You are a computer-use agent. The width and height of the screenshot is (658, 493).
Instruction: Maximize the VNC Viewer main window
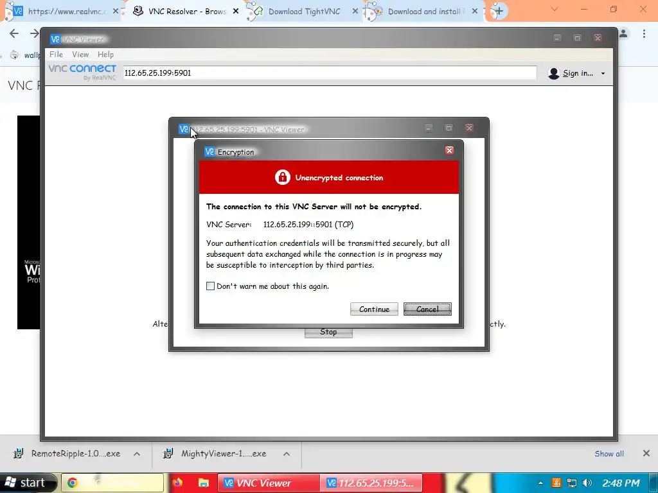click(578, 38)
